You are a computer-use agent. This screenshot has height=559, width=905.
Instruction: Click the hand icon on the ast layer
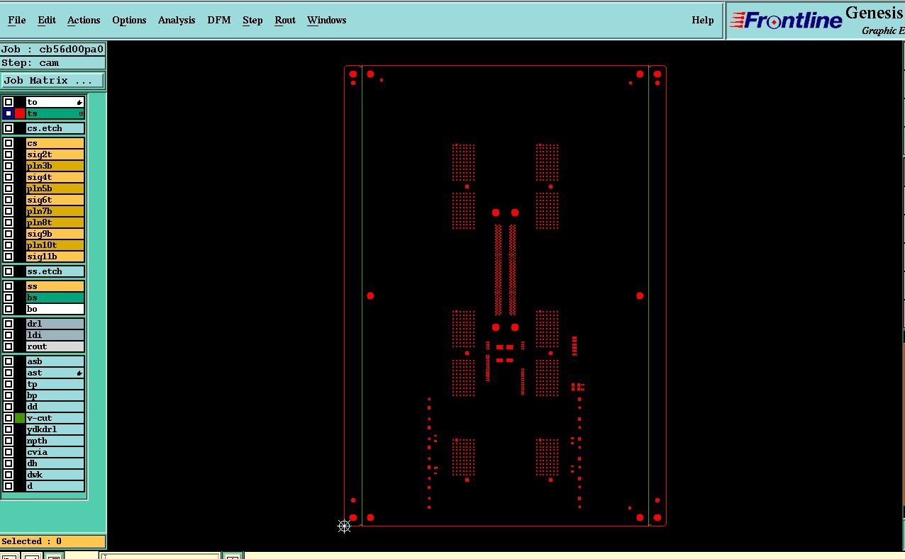(79, 373)
